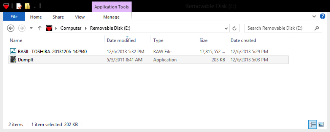The width and height of the screenshot is (330, 132).
Task: Expand the ribbon with chevron
Action: [314, 16]
